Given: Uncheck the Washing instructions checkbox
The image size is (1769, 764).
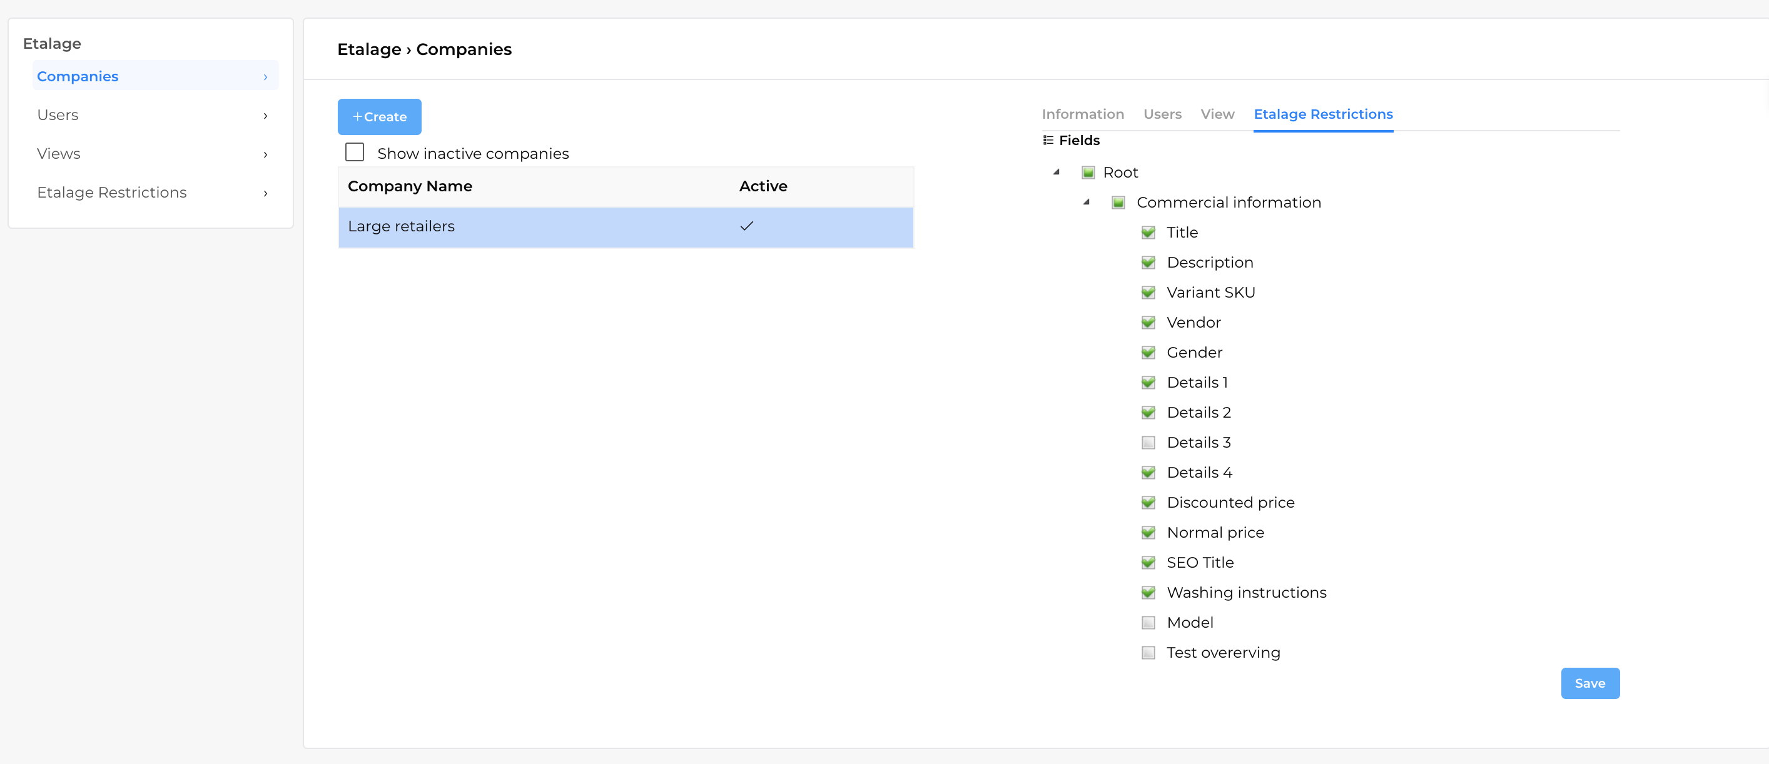Looking at the screenshot, I should pyautogui.click(x=1148, y=593).
